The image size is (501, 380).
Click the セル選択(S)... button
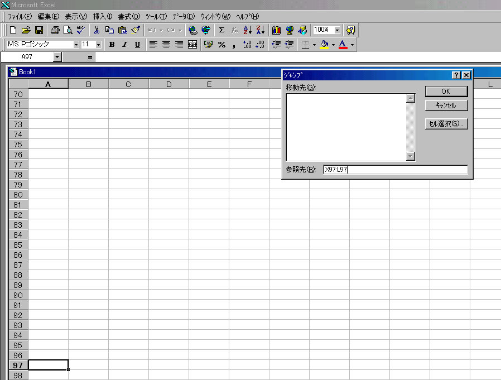click(446, 124)
